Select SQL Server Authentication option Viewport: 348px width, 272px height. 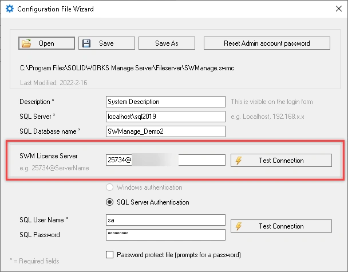click(109, 202)
